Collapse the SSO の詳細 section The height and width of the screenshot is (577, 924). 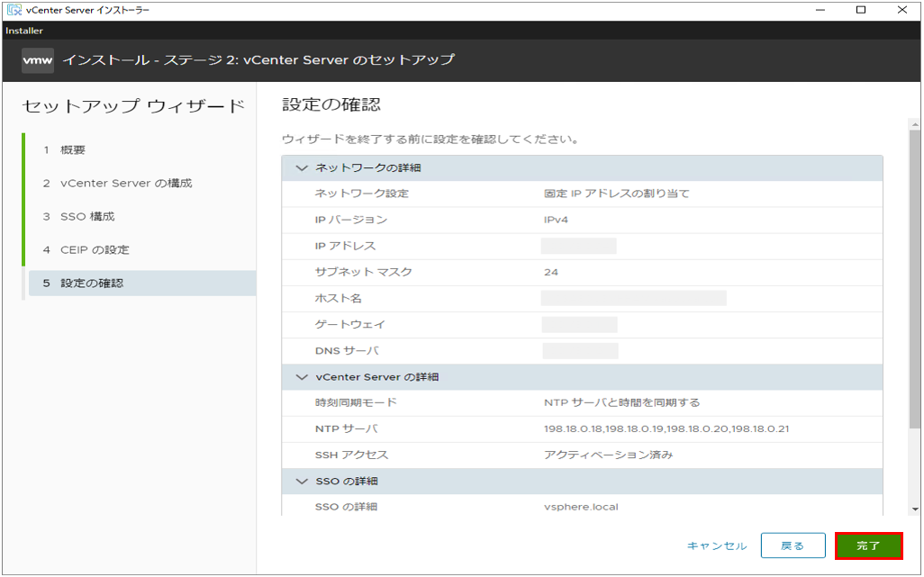[302, 482]
